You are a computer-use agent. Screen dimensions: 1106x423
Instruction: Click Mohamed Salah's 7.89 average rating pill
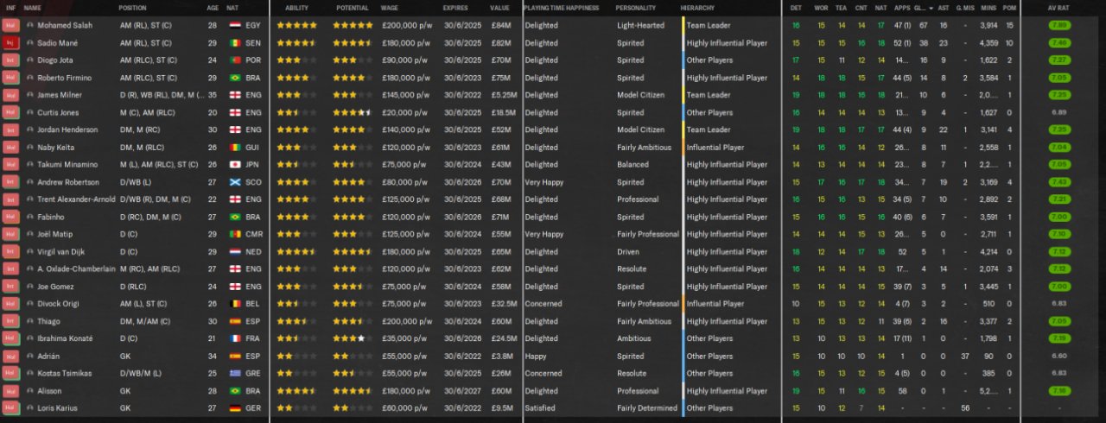point(1058,25)
